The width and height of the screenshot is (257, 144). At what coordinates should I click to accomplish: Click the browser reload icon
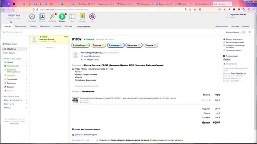[13, 10]
